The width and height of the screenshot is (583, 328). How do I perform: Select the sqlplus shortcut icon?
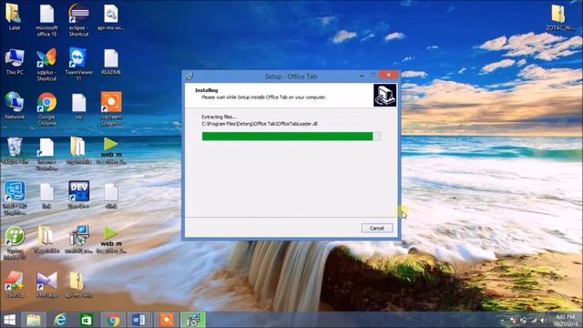46,65
